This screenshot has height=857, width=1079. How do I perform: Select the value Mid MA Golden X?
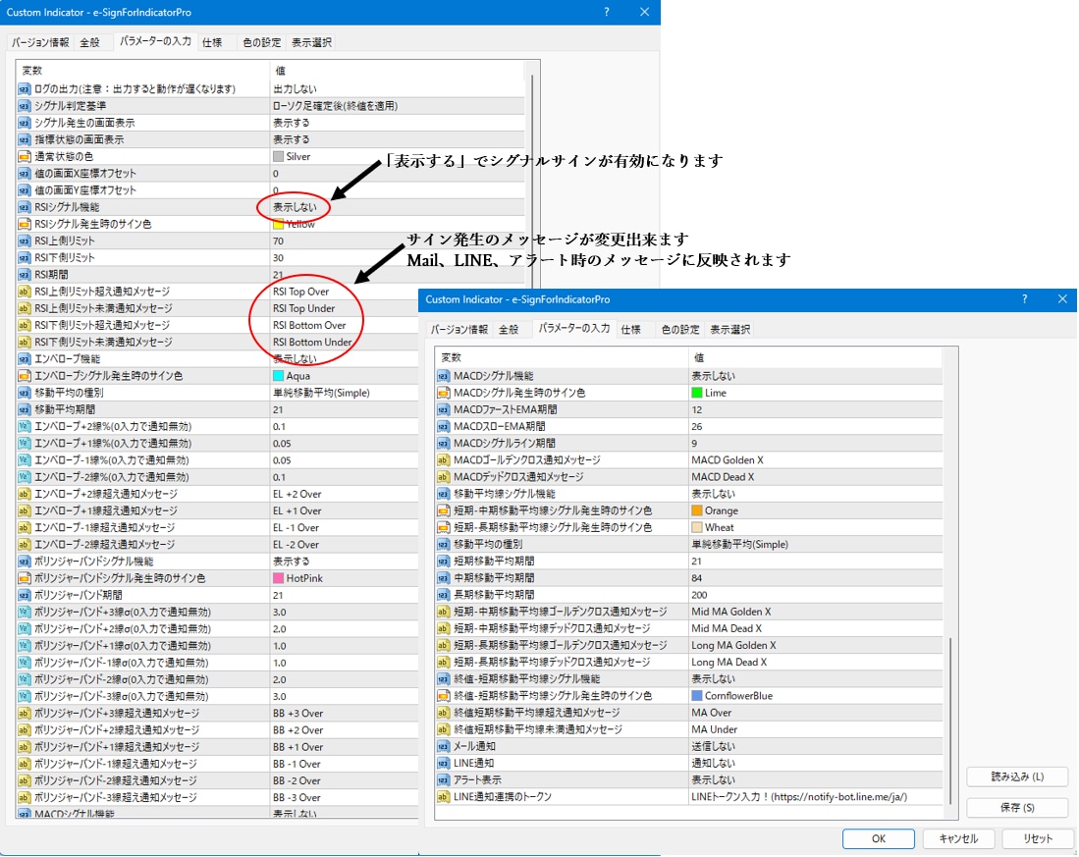point(730,612)
